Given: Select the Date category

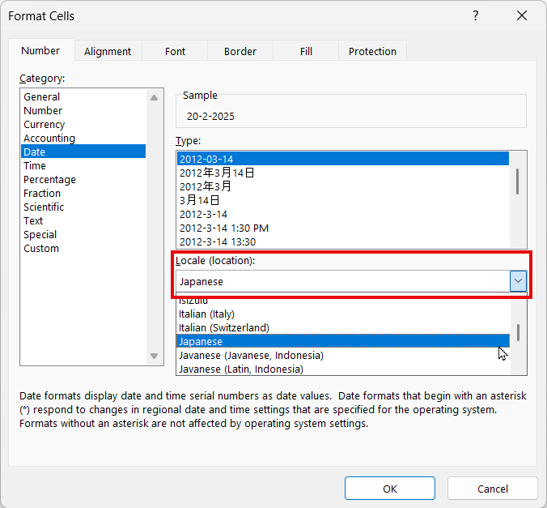Looking at the screenshot, I should click(83, 152).
